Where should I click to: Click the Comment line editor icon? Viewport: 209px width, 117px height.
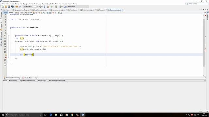click(x=59, y=13)
